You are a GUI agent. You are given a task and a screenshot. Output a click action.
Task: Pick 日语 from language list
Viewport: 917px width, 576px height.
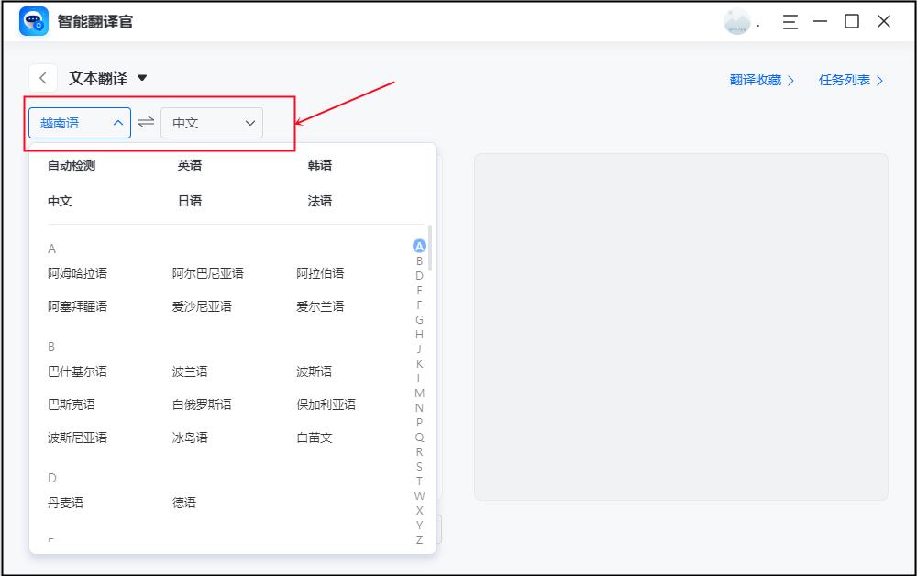190,201
